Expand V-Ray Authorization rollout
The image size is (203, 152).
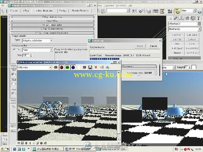[52, 17]
